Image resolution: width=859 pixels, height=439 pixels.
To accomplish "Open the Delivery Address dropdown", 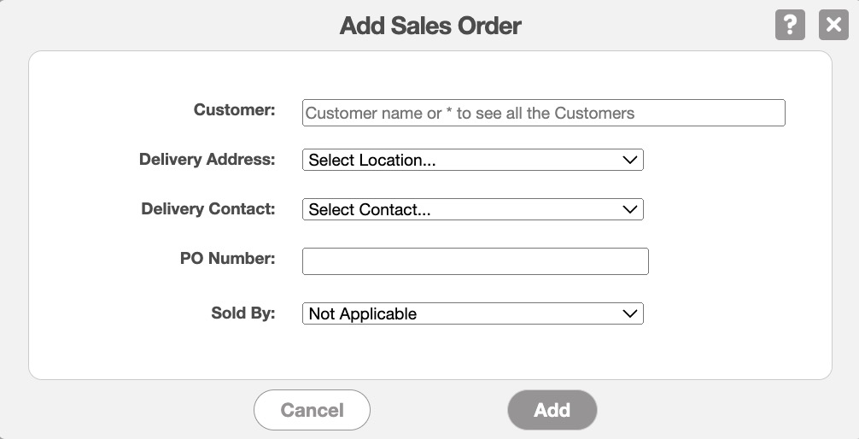I will point(472,160).
